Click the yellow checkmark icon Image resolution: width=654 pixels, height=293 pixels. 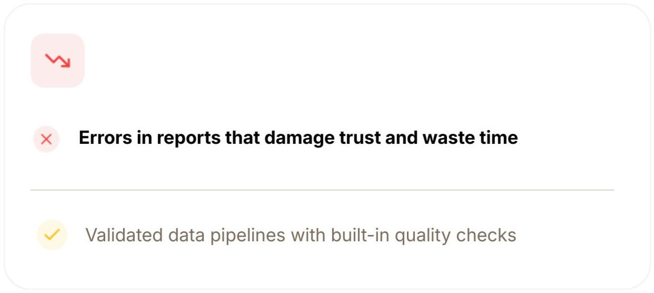tap(52, 235)
